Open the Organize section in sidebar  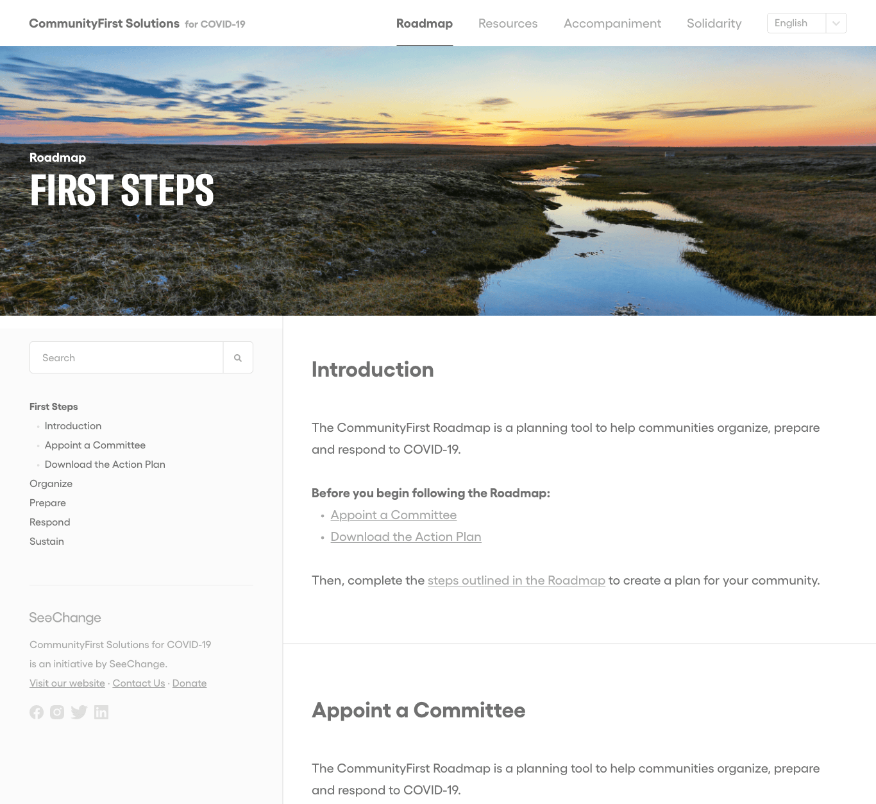coord(51,484)
